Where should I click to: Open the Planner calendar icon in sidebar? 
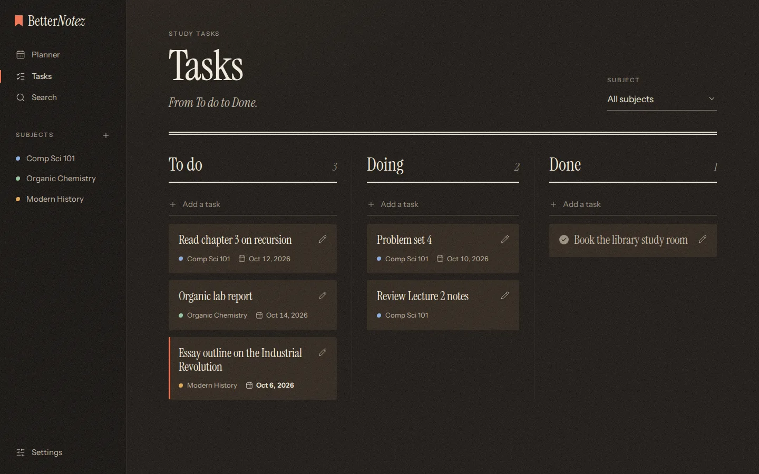click(x=21, y=55)
